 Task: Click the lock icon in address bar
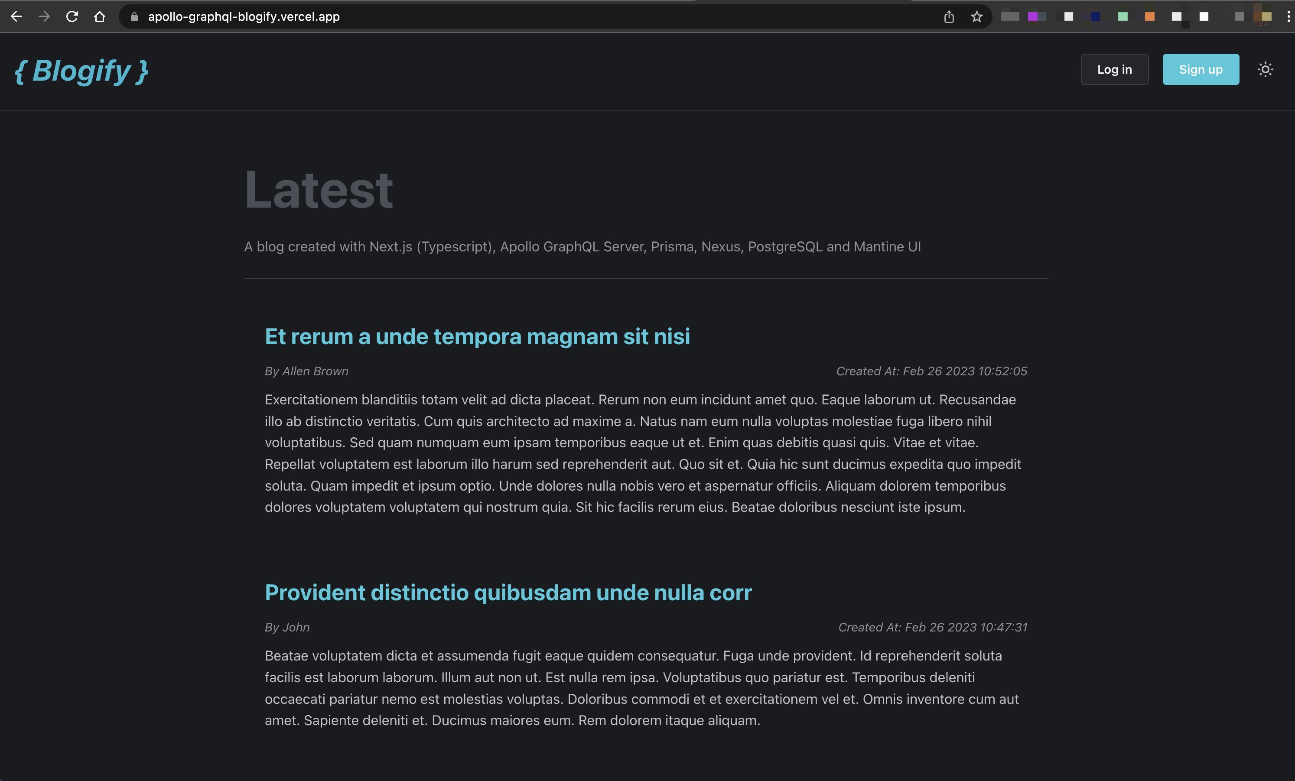point(134,17)
